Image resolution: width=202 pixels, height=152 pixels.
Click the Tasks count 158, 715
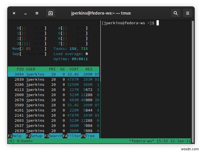[x=79, y=49]
